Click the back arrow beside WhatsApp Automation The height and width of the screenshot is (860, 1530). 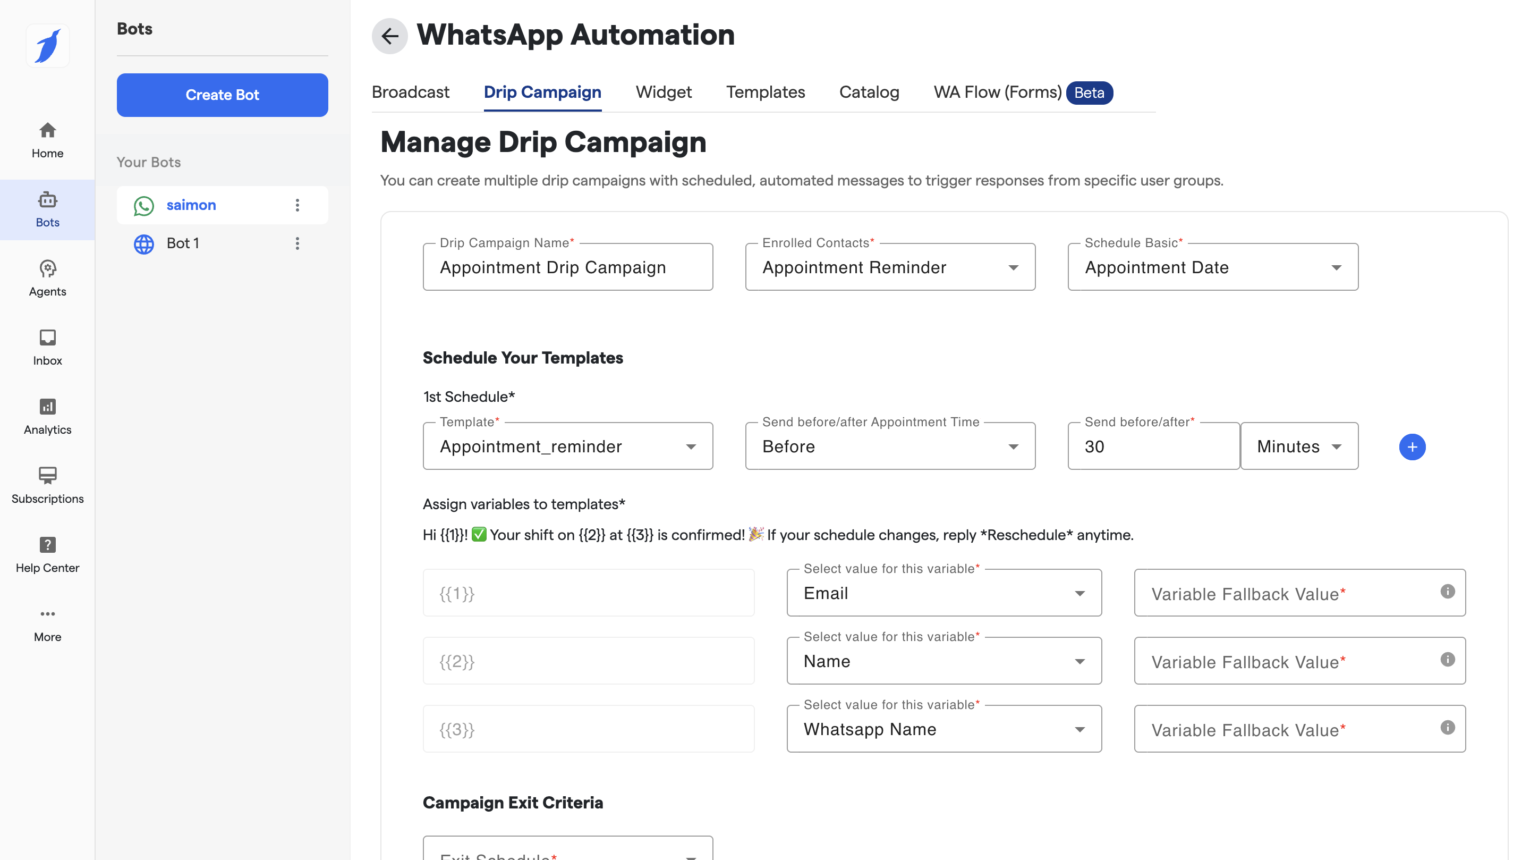coord(389,36)
